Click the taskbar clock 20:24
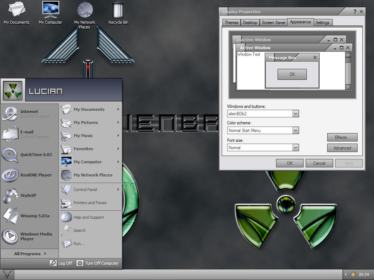Image resolution: width=374 pixels, height=280 pixels. point(364,274)
